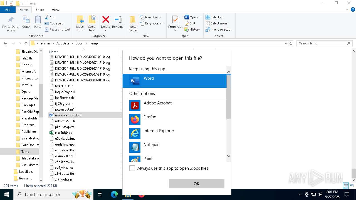Expand the Open dropdown arrow in ribbon
The image size is (356, 200).
200,17
